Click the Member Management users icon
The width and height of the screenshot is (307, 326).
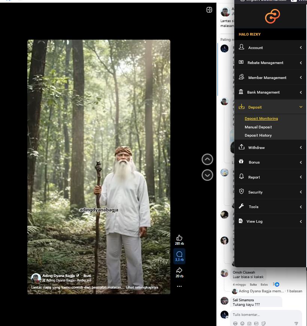(241, 77)
